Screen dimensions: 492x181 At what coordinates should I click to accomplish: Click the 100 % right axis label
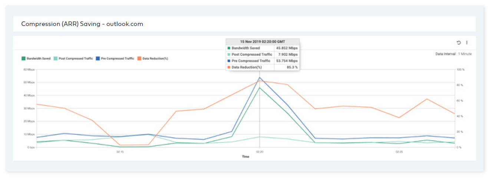point(460,70)
